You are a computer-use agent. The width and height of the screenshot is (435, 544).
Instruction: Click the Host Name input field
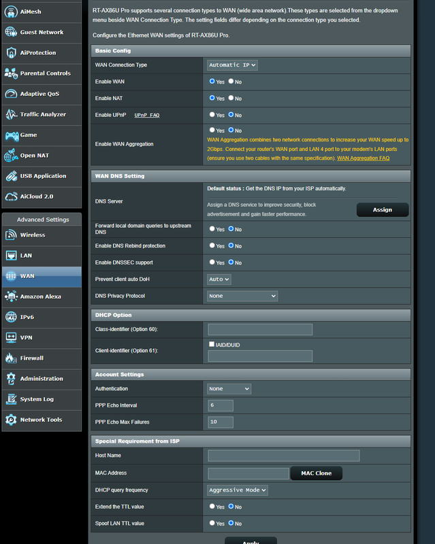coord(283,456)
